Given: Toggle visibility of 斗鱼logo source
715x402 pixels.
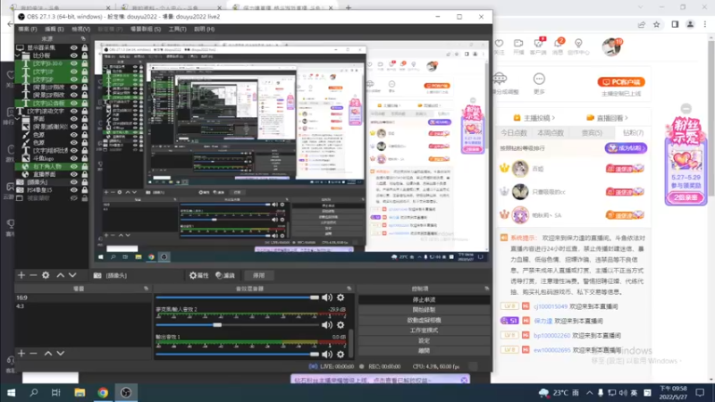Looking at the screenshot, I should click(73, 158).
